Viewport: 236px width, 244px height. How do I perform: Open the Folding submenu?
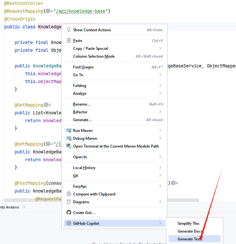tap(114, 85)
